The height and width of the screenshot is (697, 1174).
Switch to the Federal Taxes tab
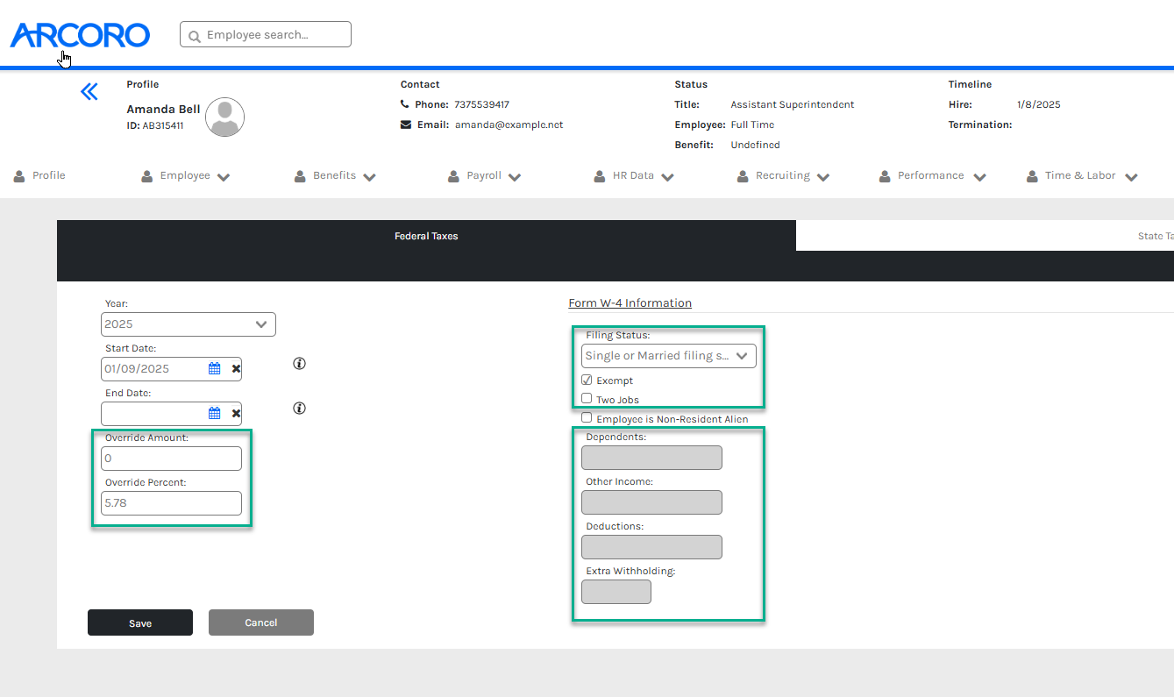point(426,236)
